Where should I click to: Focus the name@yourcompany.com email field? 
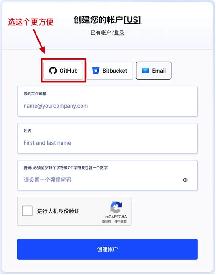(x=108, y=101)
